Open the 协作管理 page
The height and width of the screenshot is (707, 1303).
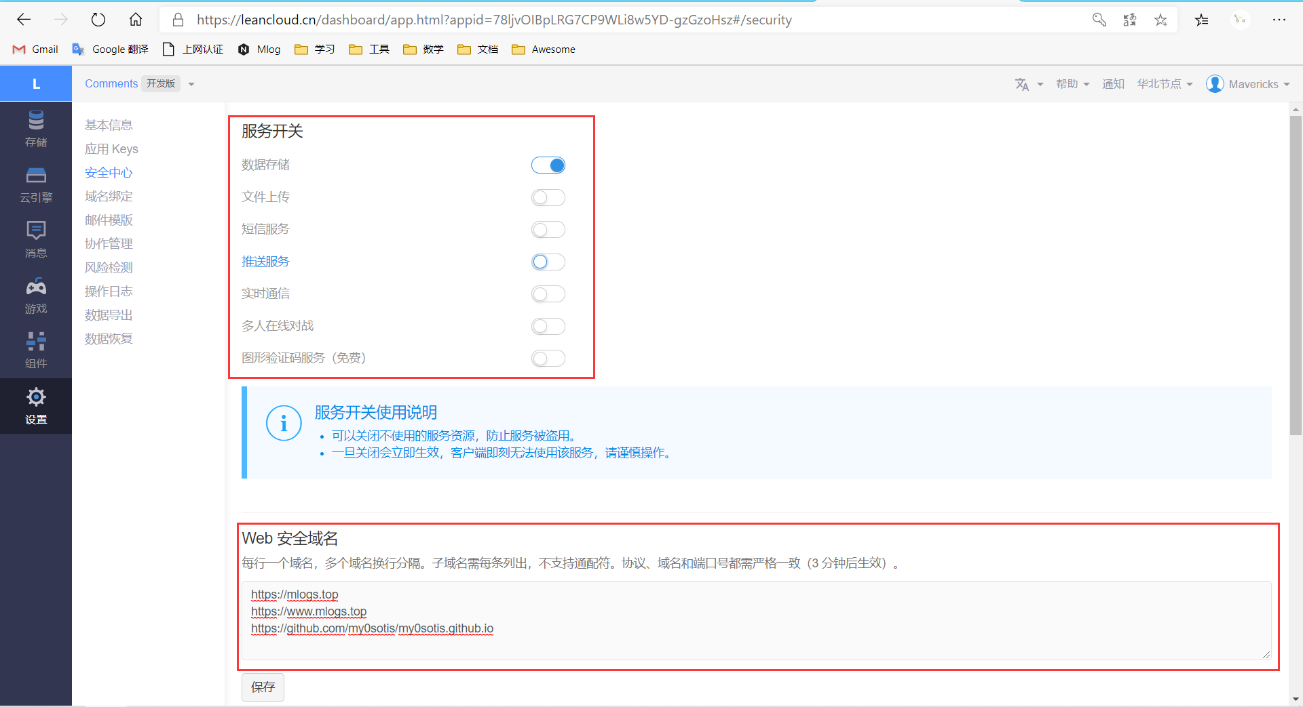point(109,244)
